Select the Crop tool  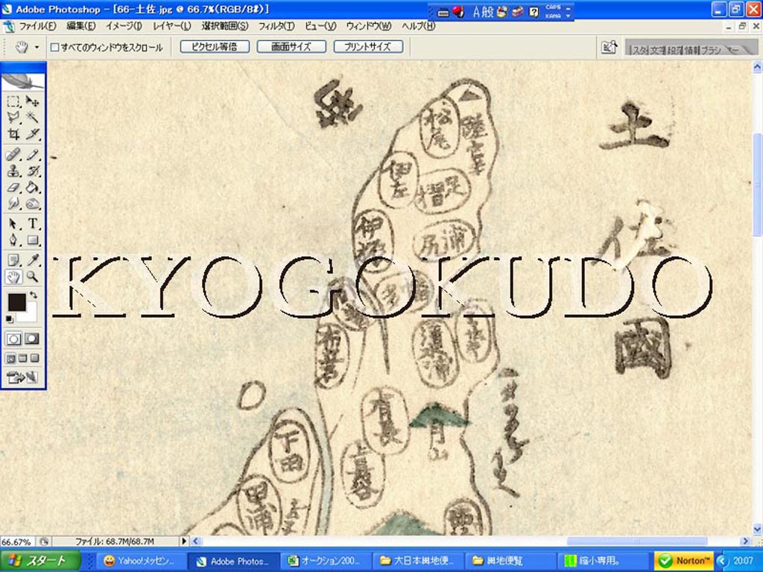13,134
